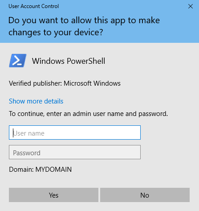Click the Windows PowerShell app icon
This screenshot has width=199, height=211.
pos(18,61)
